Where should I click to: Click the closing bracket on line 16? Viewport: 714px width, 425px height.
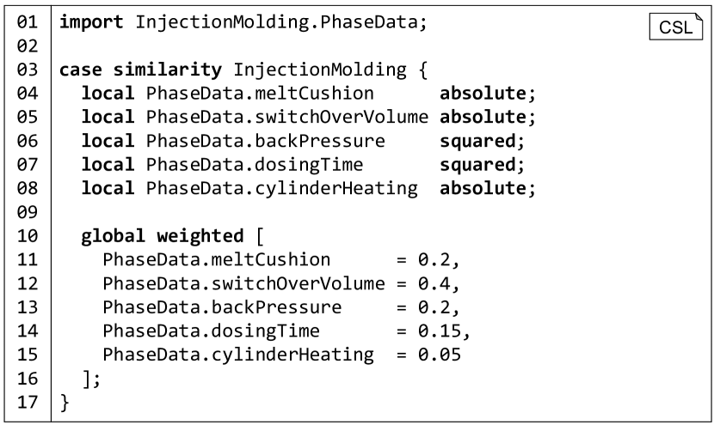87,379
